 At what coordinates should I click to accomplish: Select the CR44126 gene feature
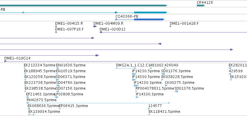(x=201, y=6)
